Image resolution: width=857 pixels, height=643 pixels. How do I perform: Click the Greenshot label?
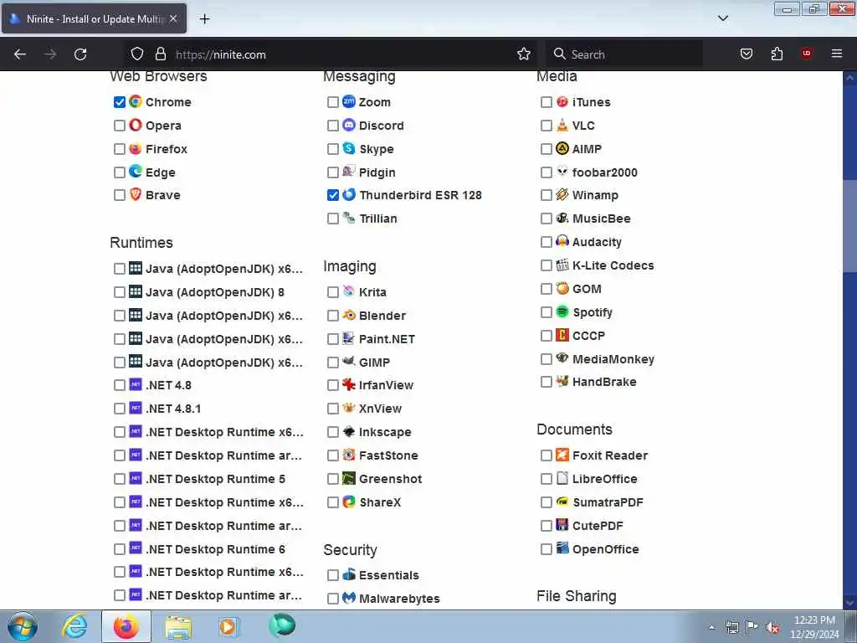(x=390, y=479)
